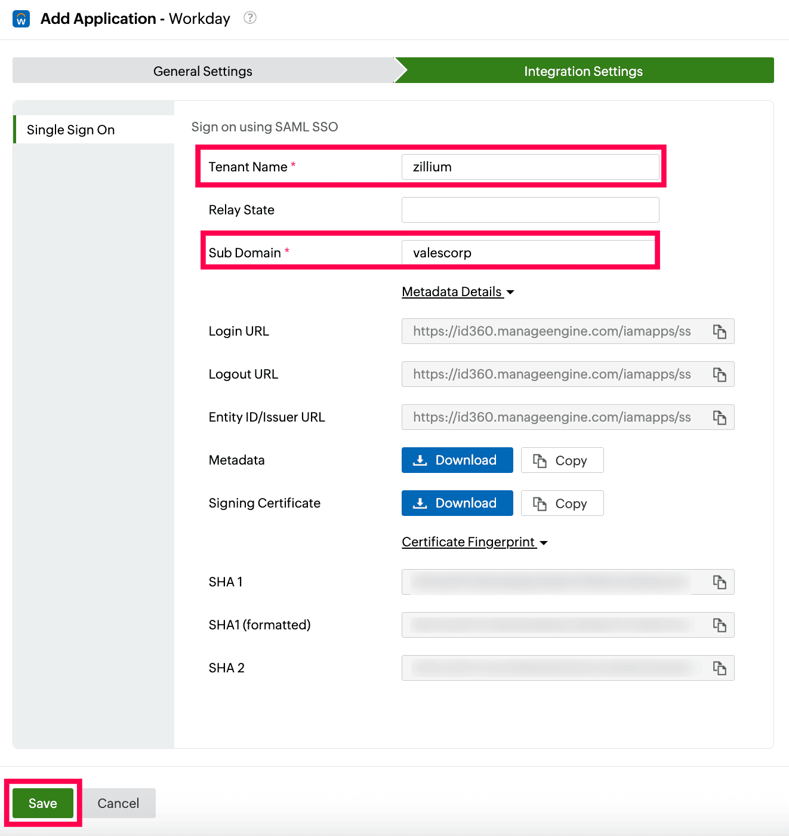
Task: Copy the Signing Certificate
Action: [562, 503]
